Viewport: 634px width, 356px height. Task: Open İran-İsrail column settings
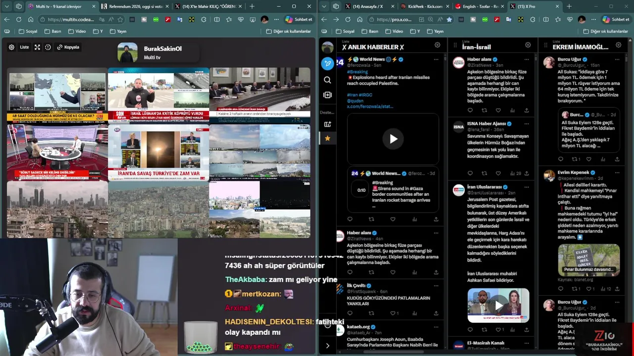[x=528, y=45]
